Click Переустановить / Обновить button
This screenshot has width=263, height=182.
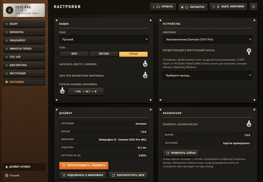[x=84, y=166]
